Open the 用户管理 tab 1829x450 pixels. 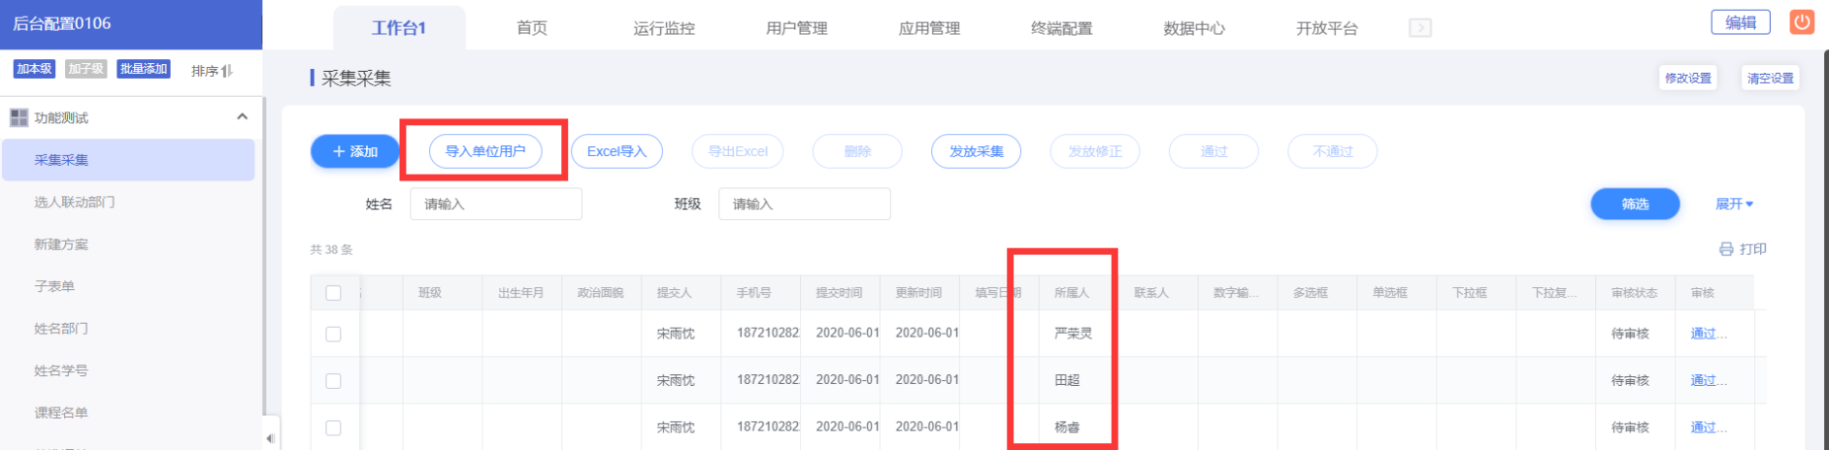coord(797,28)
